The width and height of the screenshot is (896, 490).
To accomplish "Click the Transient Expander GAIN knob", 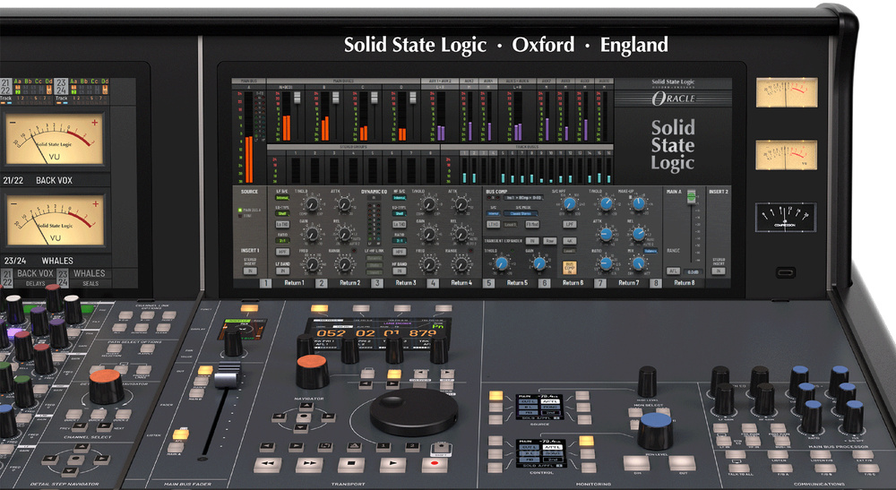I will pos(538,263).
